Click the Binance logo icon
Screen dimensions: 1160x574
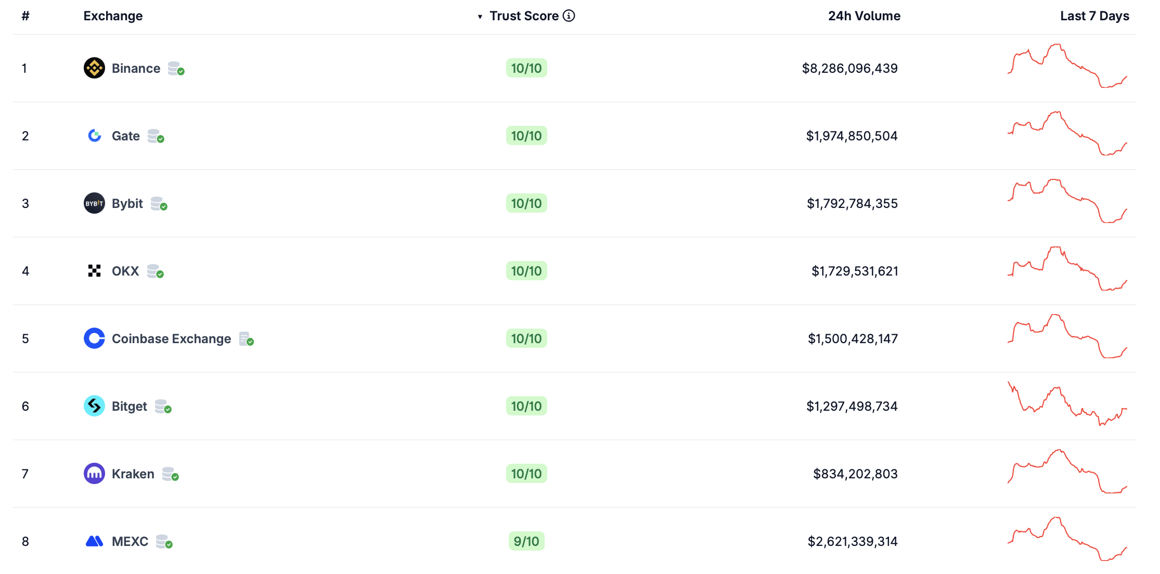click(x=94, y=68)
